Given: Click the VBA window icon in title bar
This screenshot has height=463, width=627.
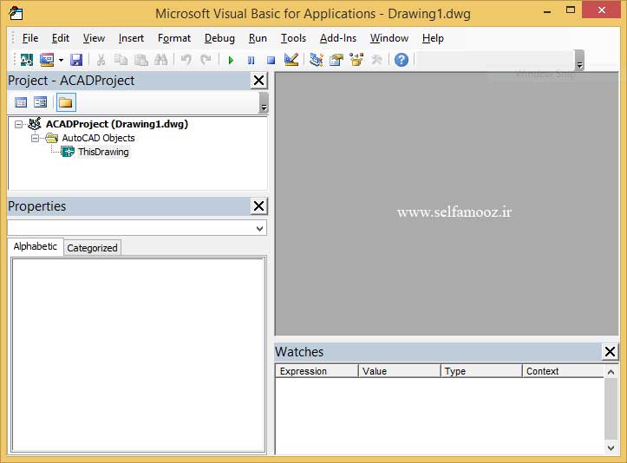Looking at the screenshot, I should pos(16,13).
